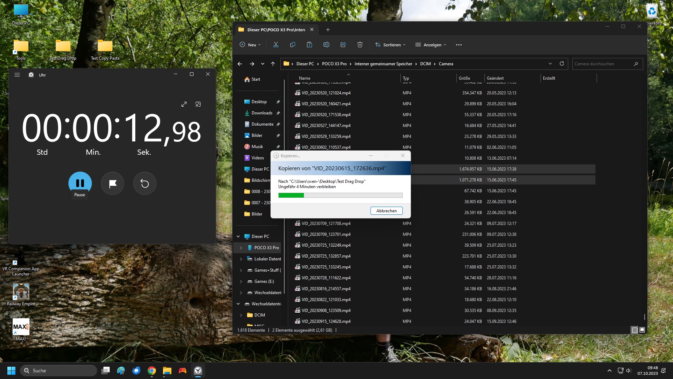This screenshot has width=673, height=379.
Task: Open the Sortieren dropdown menu
Action: (390, 45)
